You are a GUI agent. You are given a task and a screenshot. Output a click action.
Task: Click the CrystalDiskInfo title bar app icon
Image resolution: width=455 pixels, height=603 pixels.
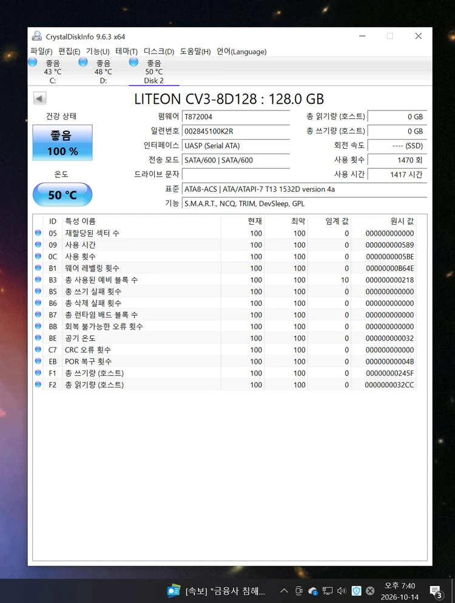[x=37, y=36]
